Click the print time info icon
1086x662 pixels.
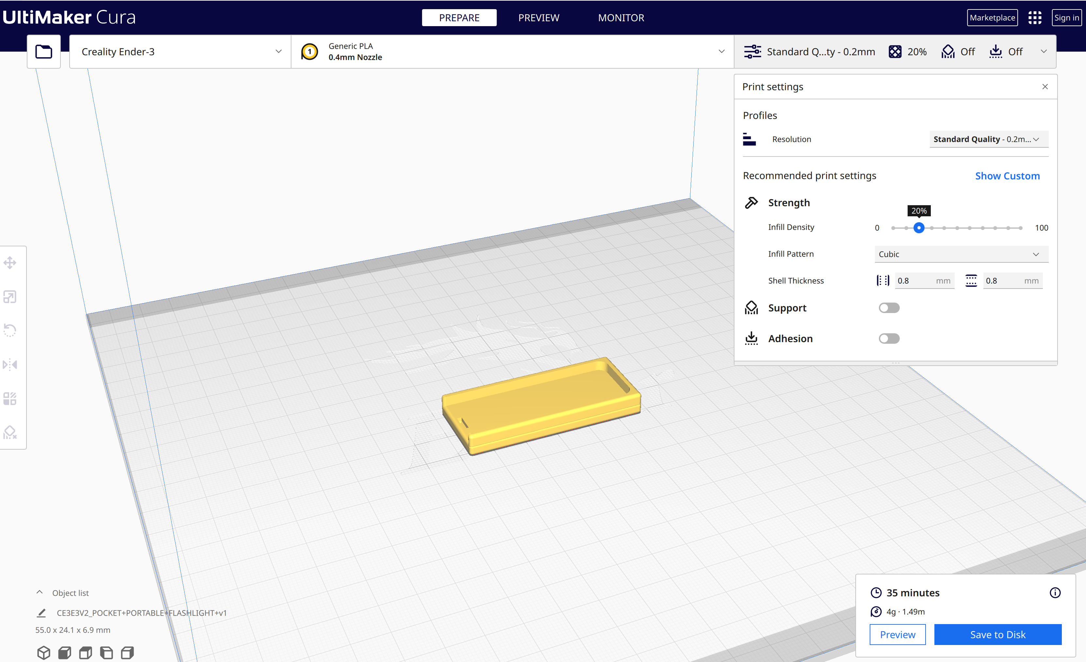1055,593
